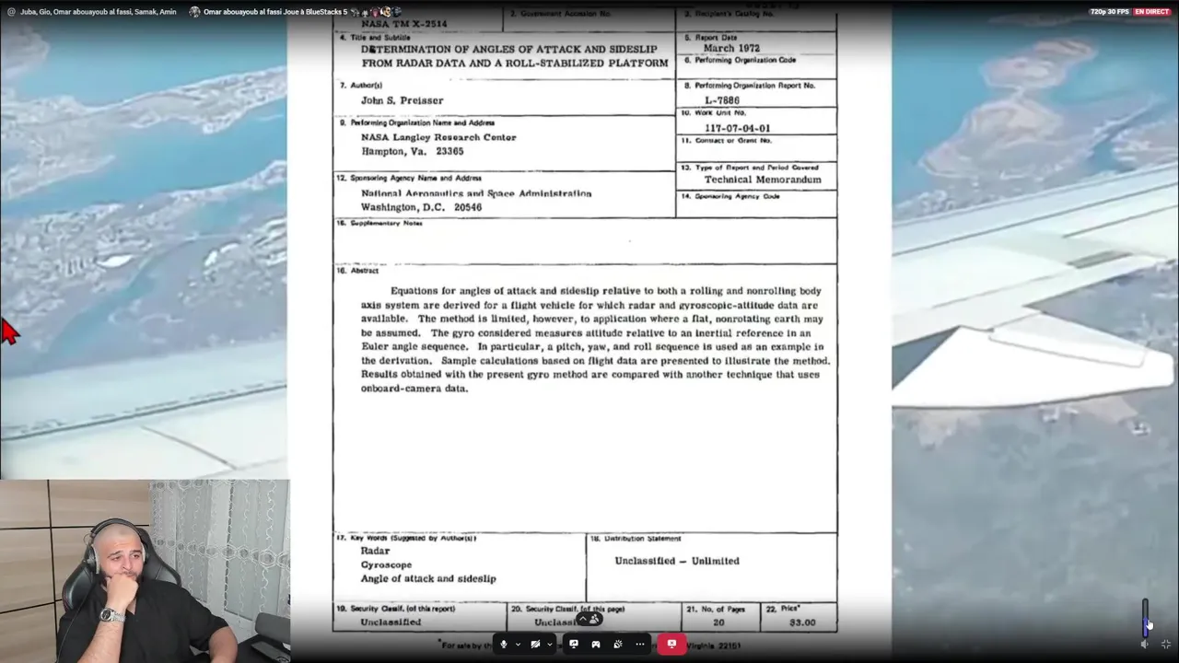Screen dimensions: 1179x663
Task: Click the red EN DIRECT live badge
Action: pyautogui.click(x=1152, y=12)
